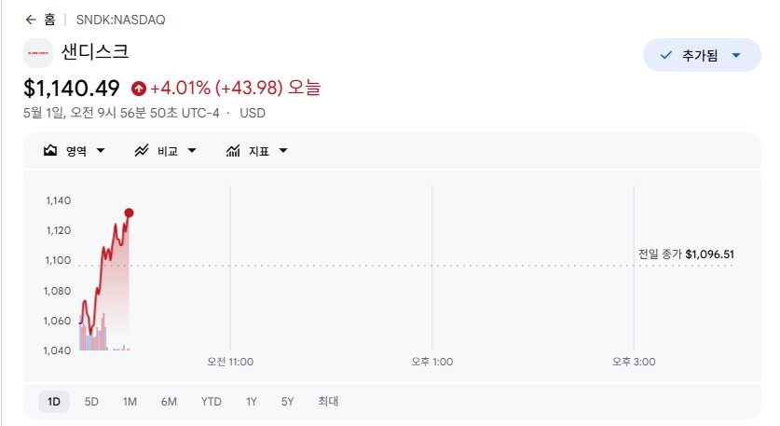Go back to 홈 link
Viewport: 780px width, 426px height.
pos(49,20)
